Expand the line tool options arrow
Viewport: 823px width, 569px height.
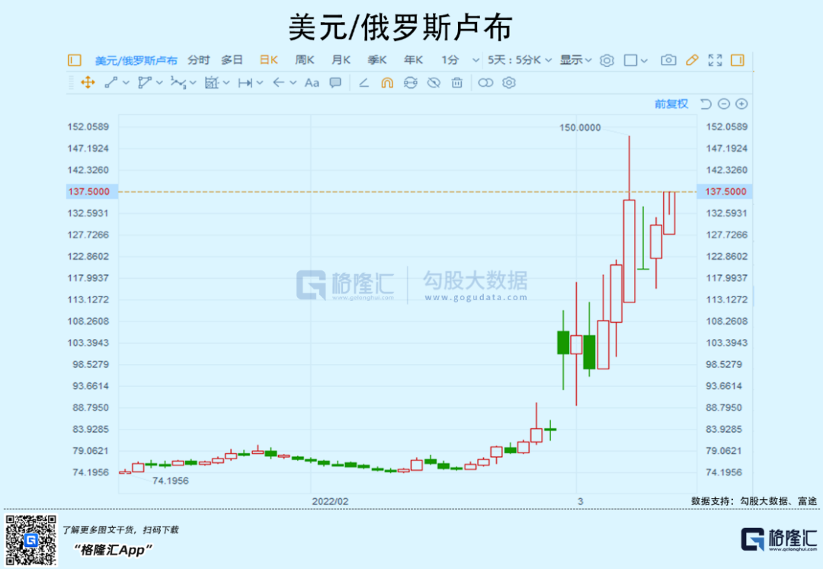point(126,83)
